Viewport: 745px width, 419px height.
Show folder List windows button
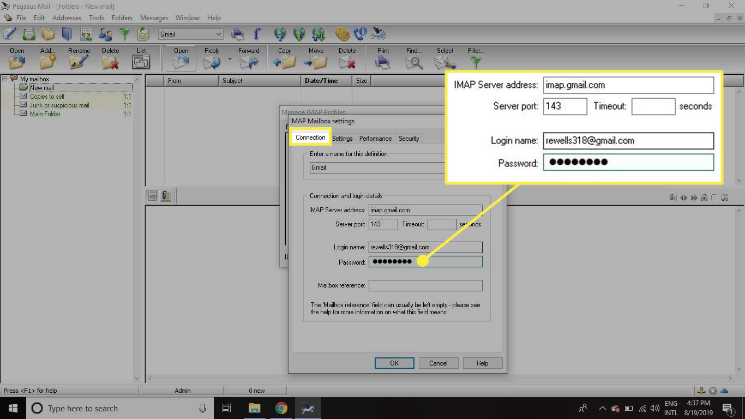click(141, 58)
